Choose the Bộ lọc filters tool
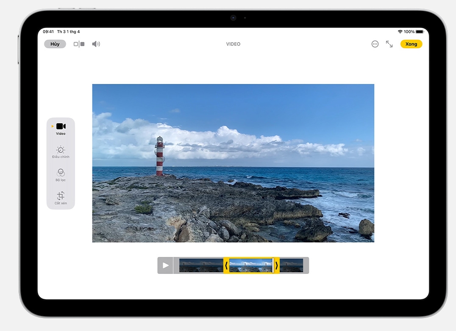The width and height of the screenshot is (456, 331). click(x=61, y=174)
